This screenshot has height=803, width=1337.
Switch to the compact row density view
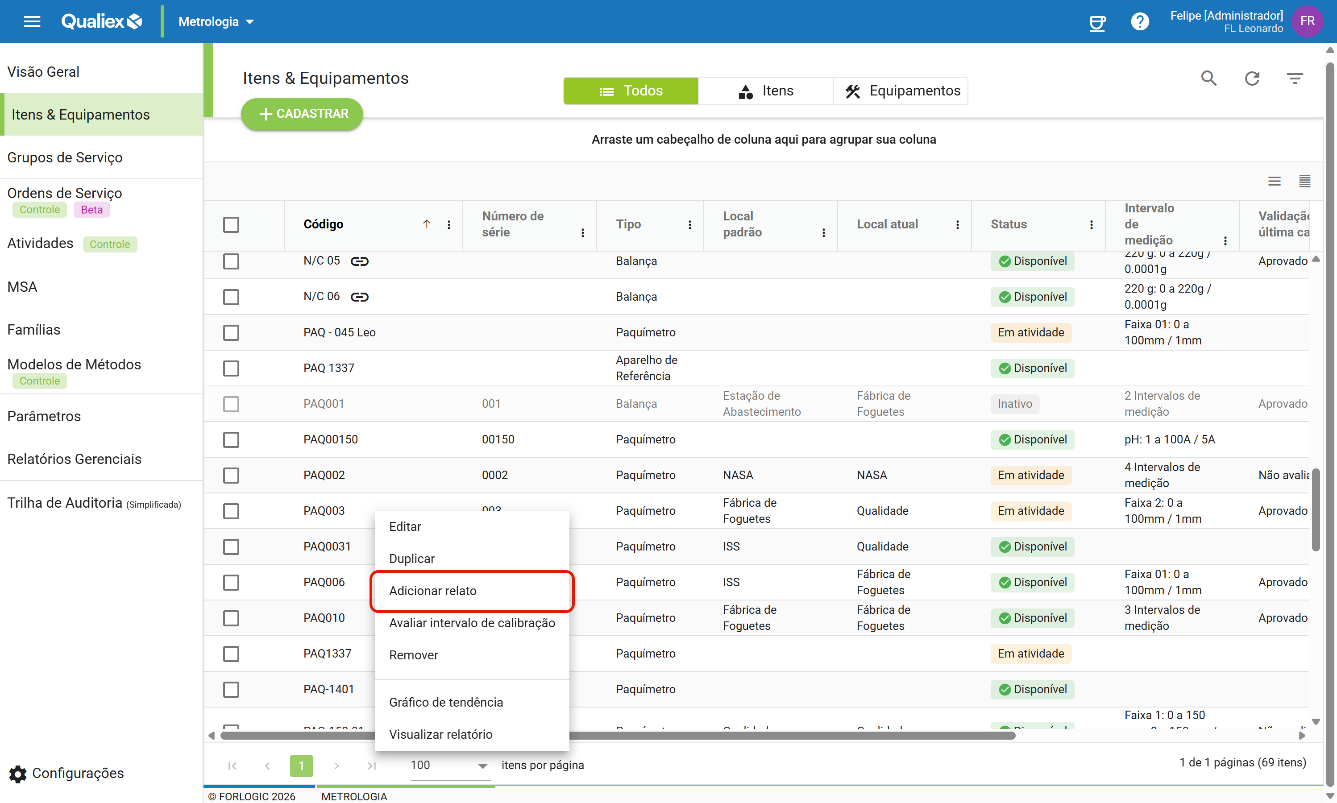click(x=1304, y=181)
